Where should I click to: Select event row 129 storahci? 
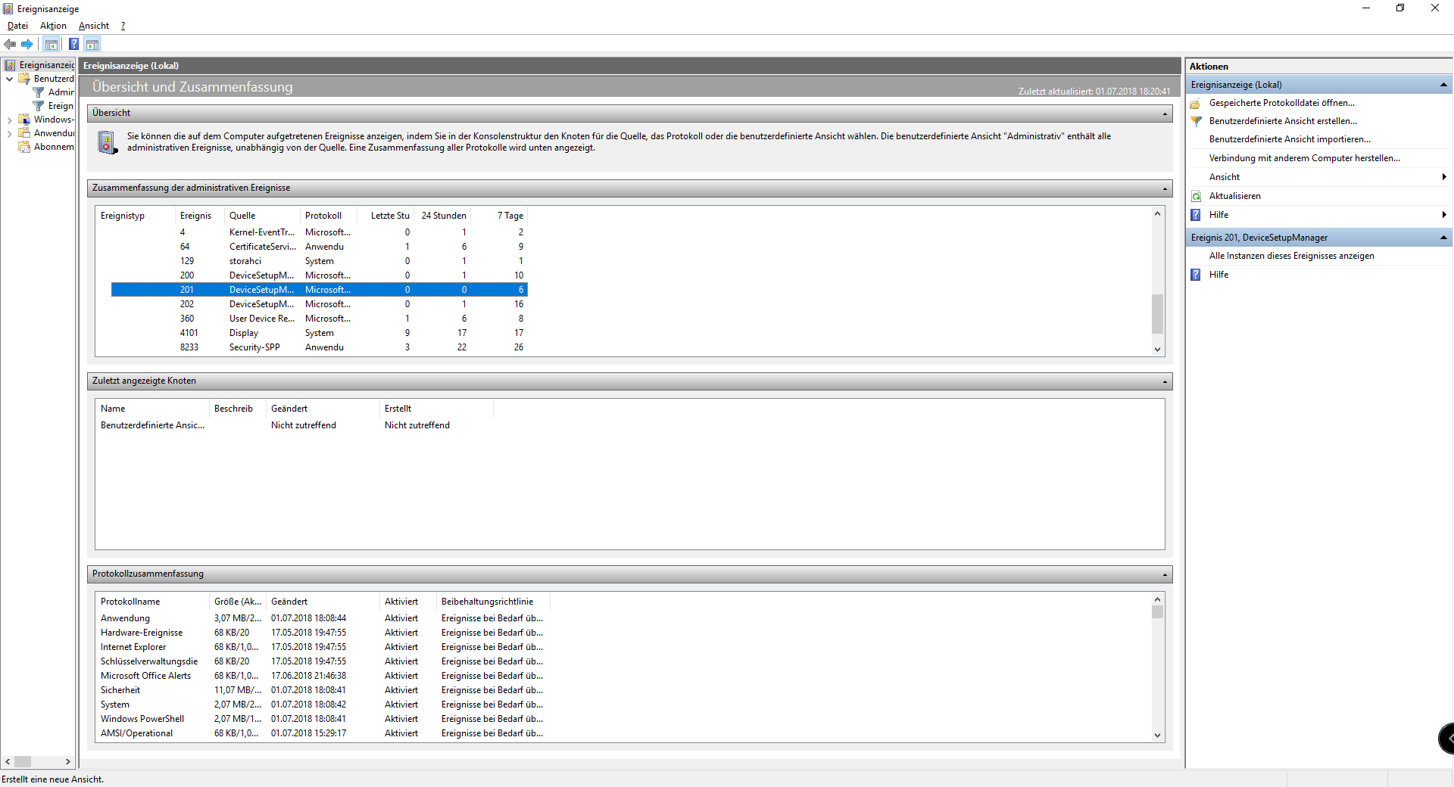pyautogui.click(x=319, y=261)
